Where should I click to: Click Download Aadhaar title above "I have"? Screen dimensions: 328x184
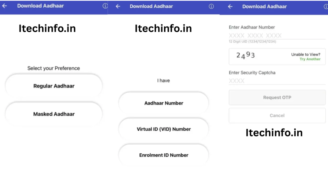[151, 6]
